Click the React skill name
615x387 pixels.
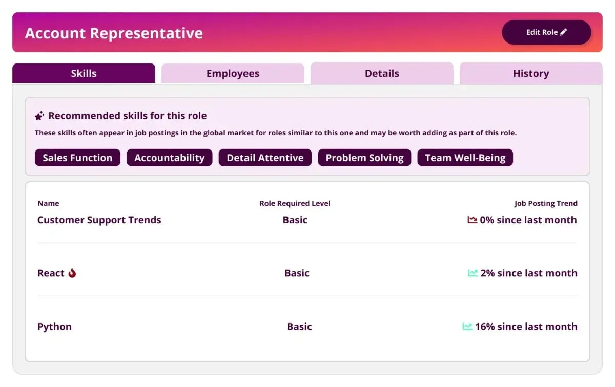[51, 273]
